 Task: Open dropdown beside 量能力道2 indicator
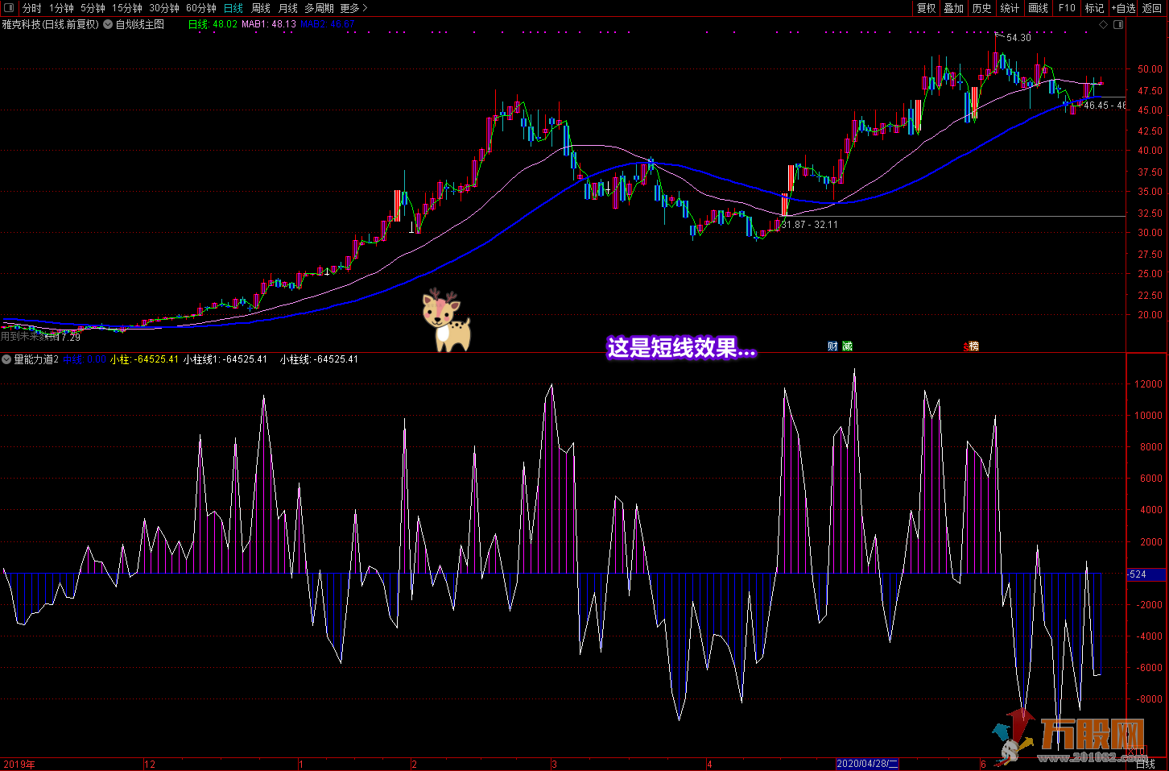6,359
